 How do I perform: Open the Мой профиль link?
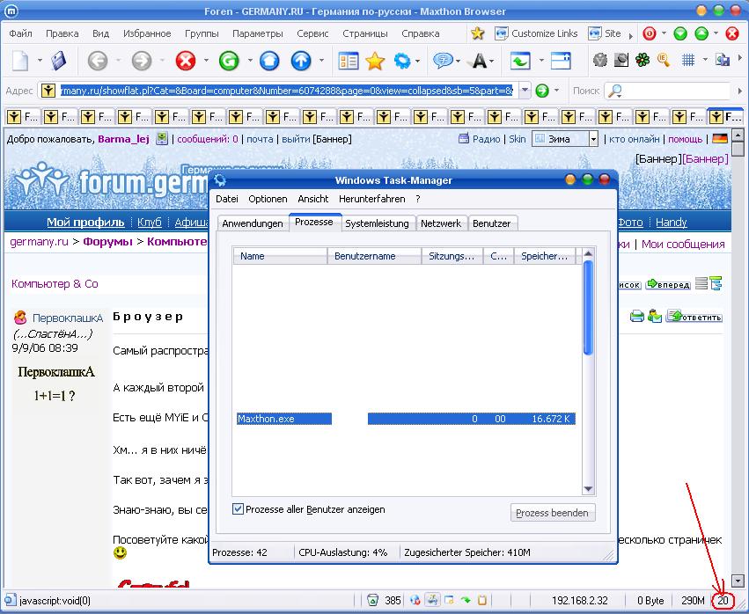coord(85,222)
